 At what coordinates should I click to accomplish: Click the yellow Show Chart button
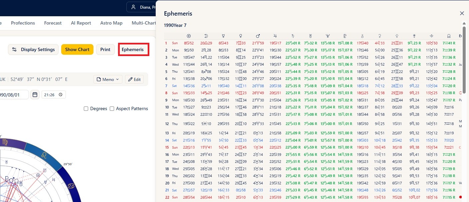tap(77, 49)
